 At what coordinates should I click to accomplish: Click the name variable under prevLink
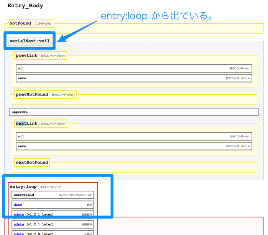pos(22,78)
